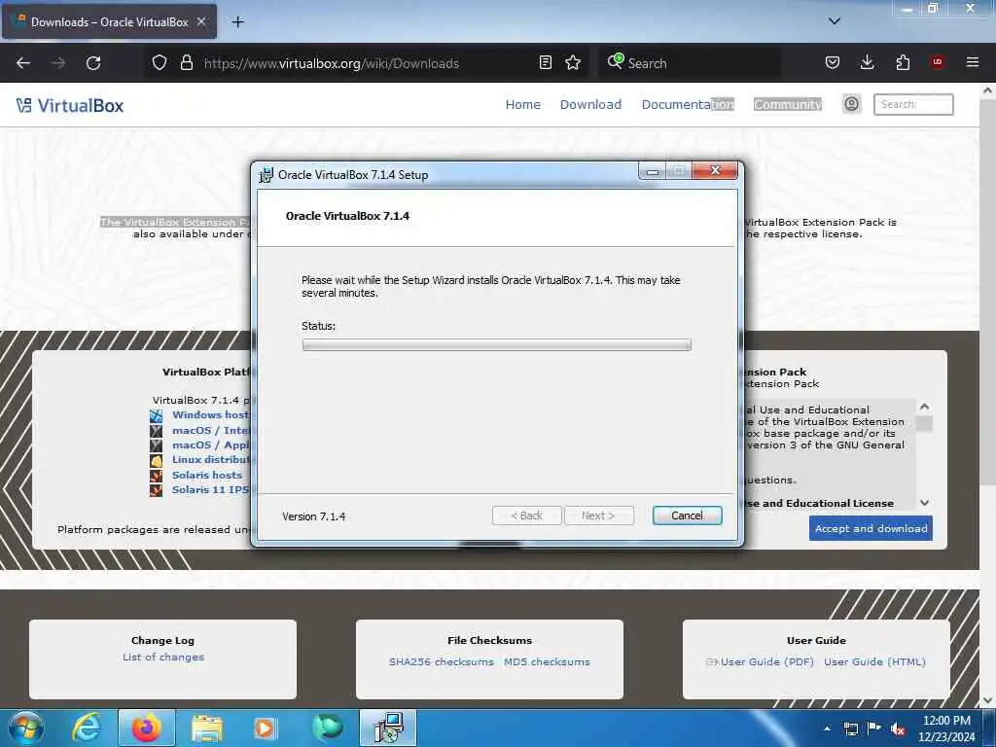
Task: Open the Save to Pocket icon
Action: click(x=833, y=63)
